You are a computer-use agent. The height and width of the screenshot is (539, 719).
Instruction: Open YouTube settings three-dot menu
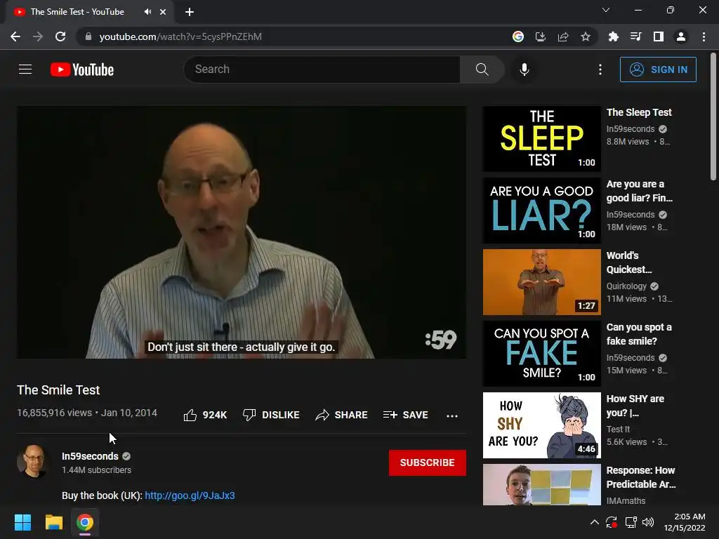click(600, 69)
